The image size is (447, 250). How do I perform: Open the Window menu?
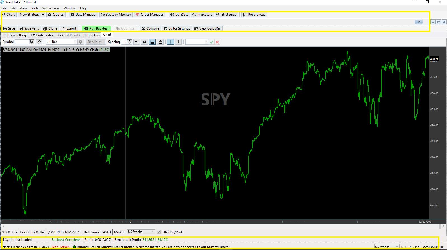tap(70, 8)
